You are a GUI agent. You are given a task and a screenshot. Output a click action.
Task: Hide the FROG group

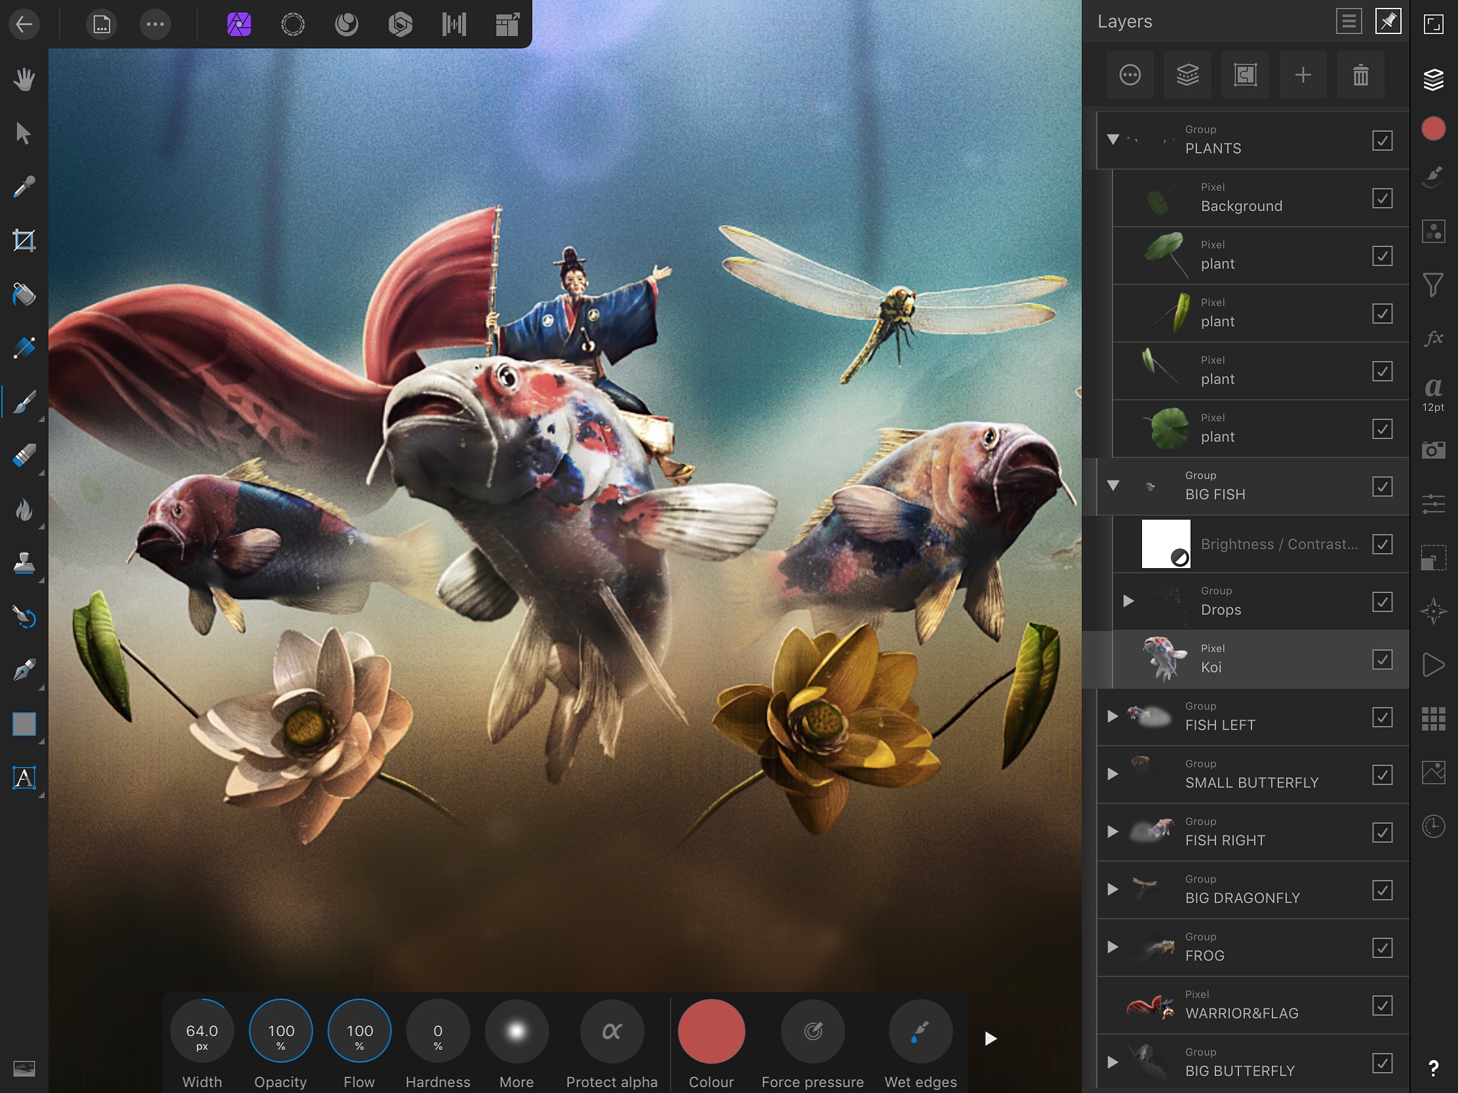coord(1382,948)
